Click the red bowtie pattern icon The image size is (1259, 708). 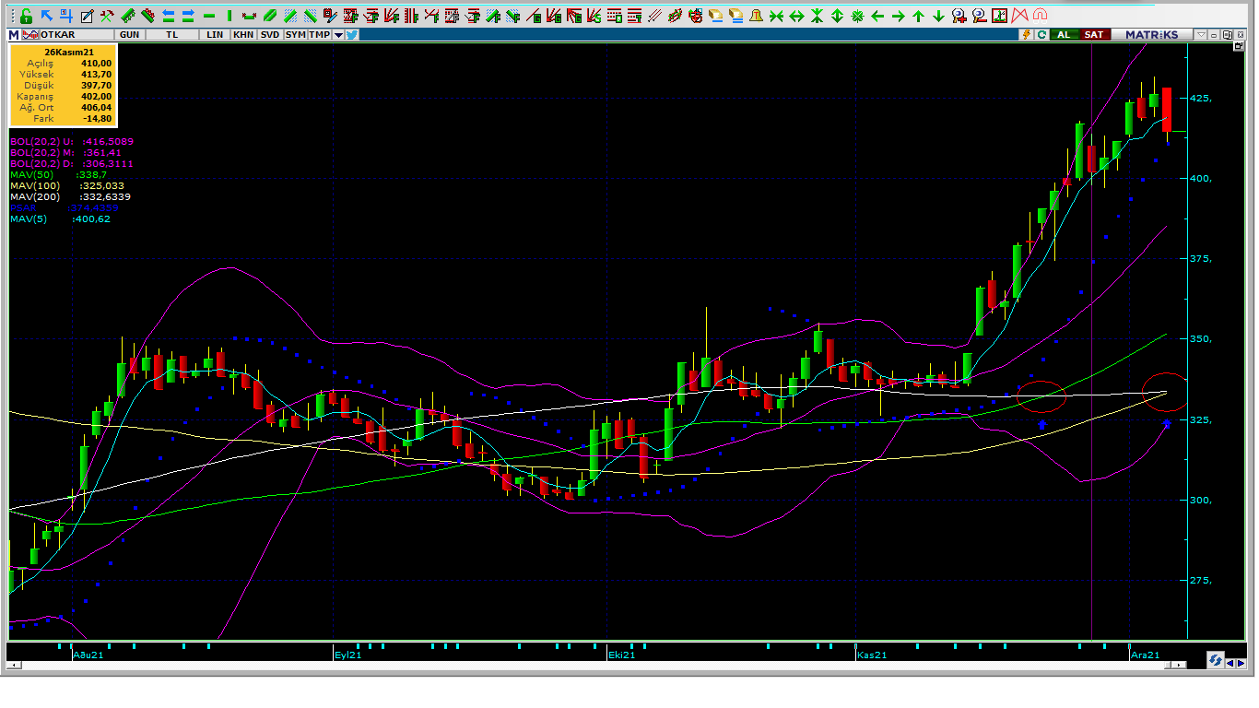click(1019, 16)
